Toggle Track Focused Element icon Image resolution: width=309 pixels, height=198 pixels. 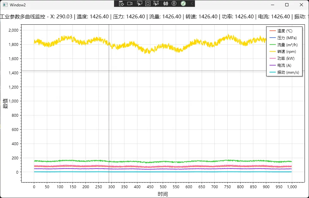point(156,3)
